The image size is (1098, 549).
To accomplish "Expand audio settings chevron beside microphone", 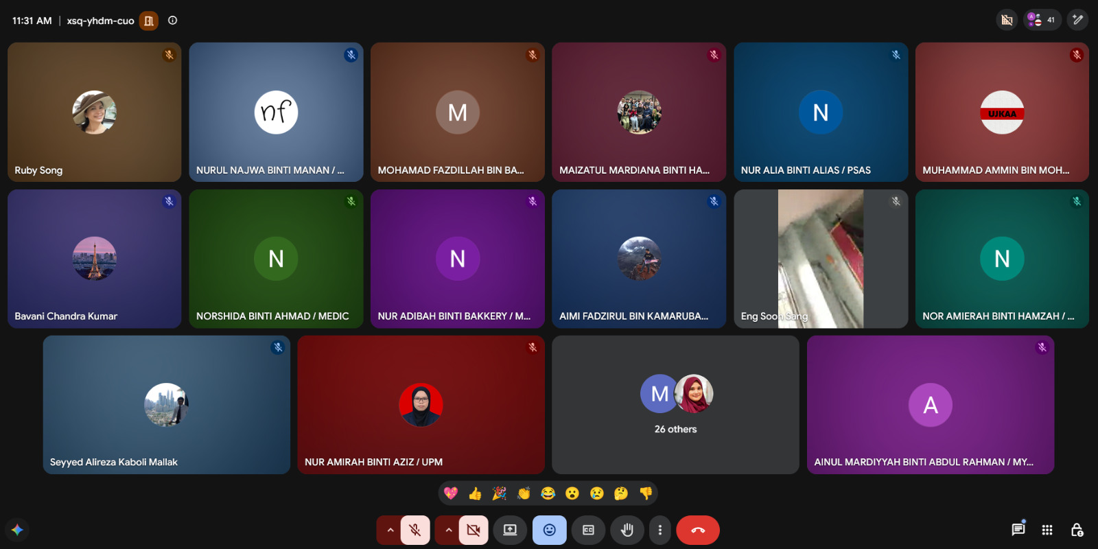I will pyautogui.click(x=390, y=530).
